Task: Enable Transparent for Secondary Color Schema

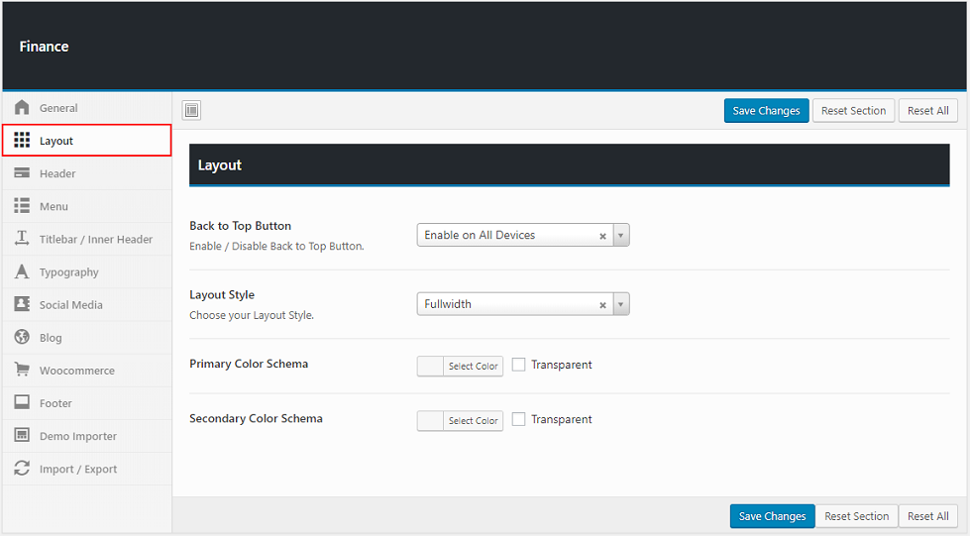Action: (519, 419)
